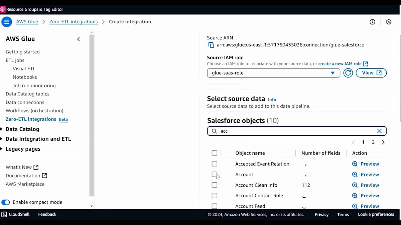Viewport: 401px width, 225px height.
Task: Preview the Accepted Event Relation object
Action: click(x=366, y=164)
